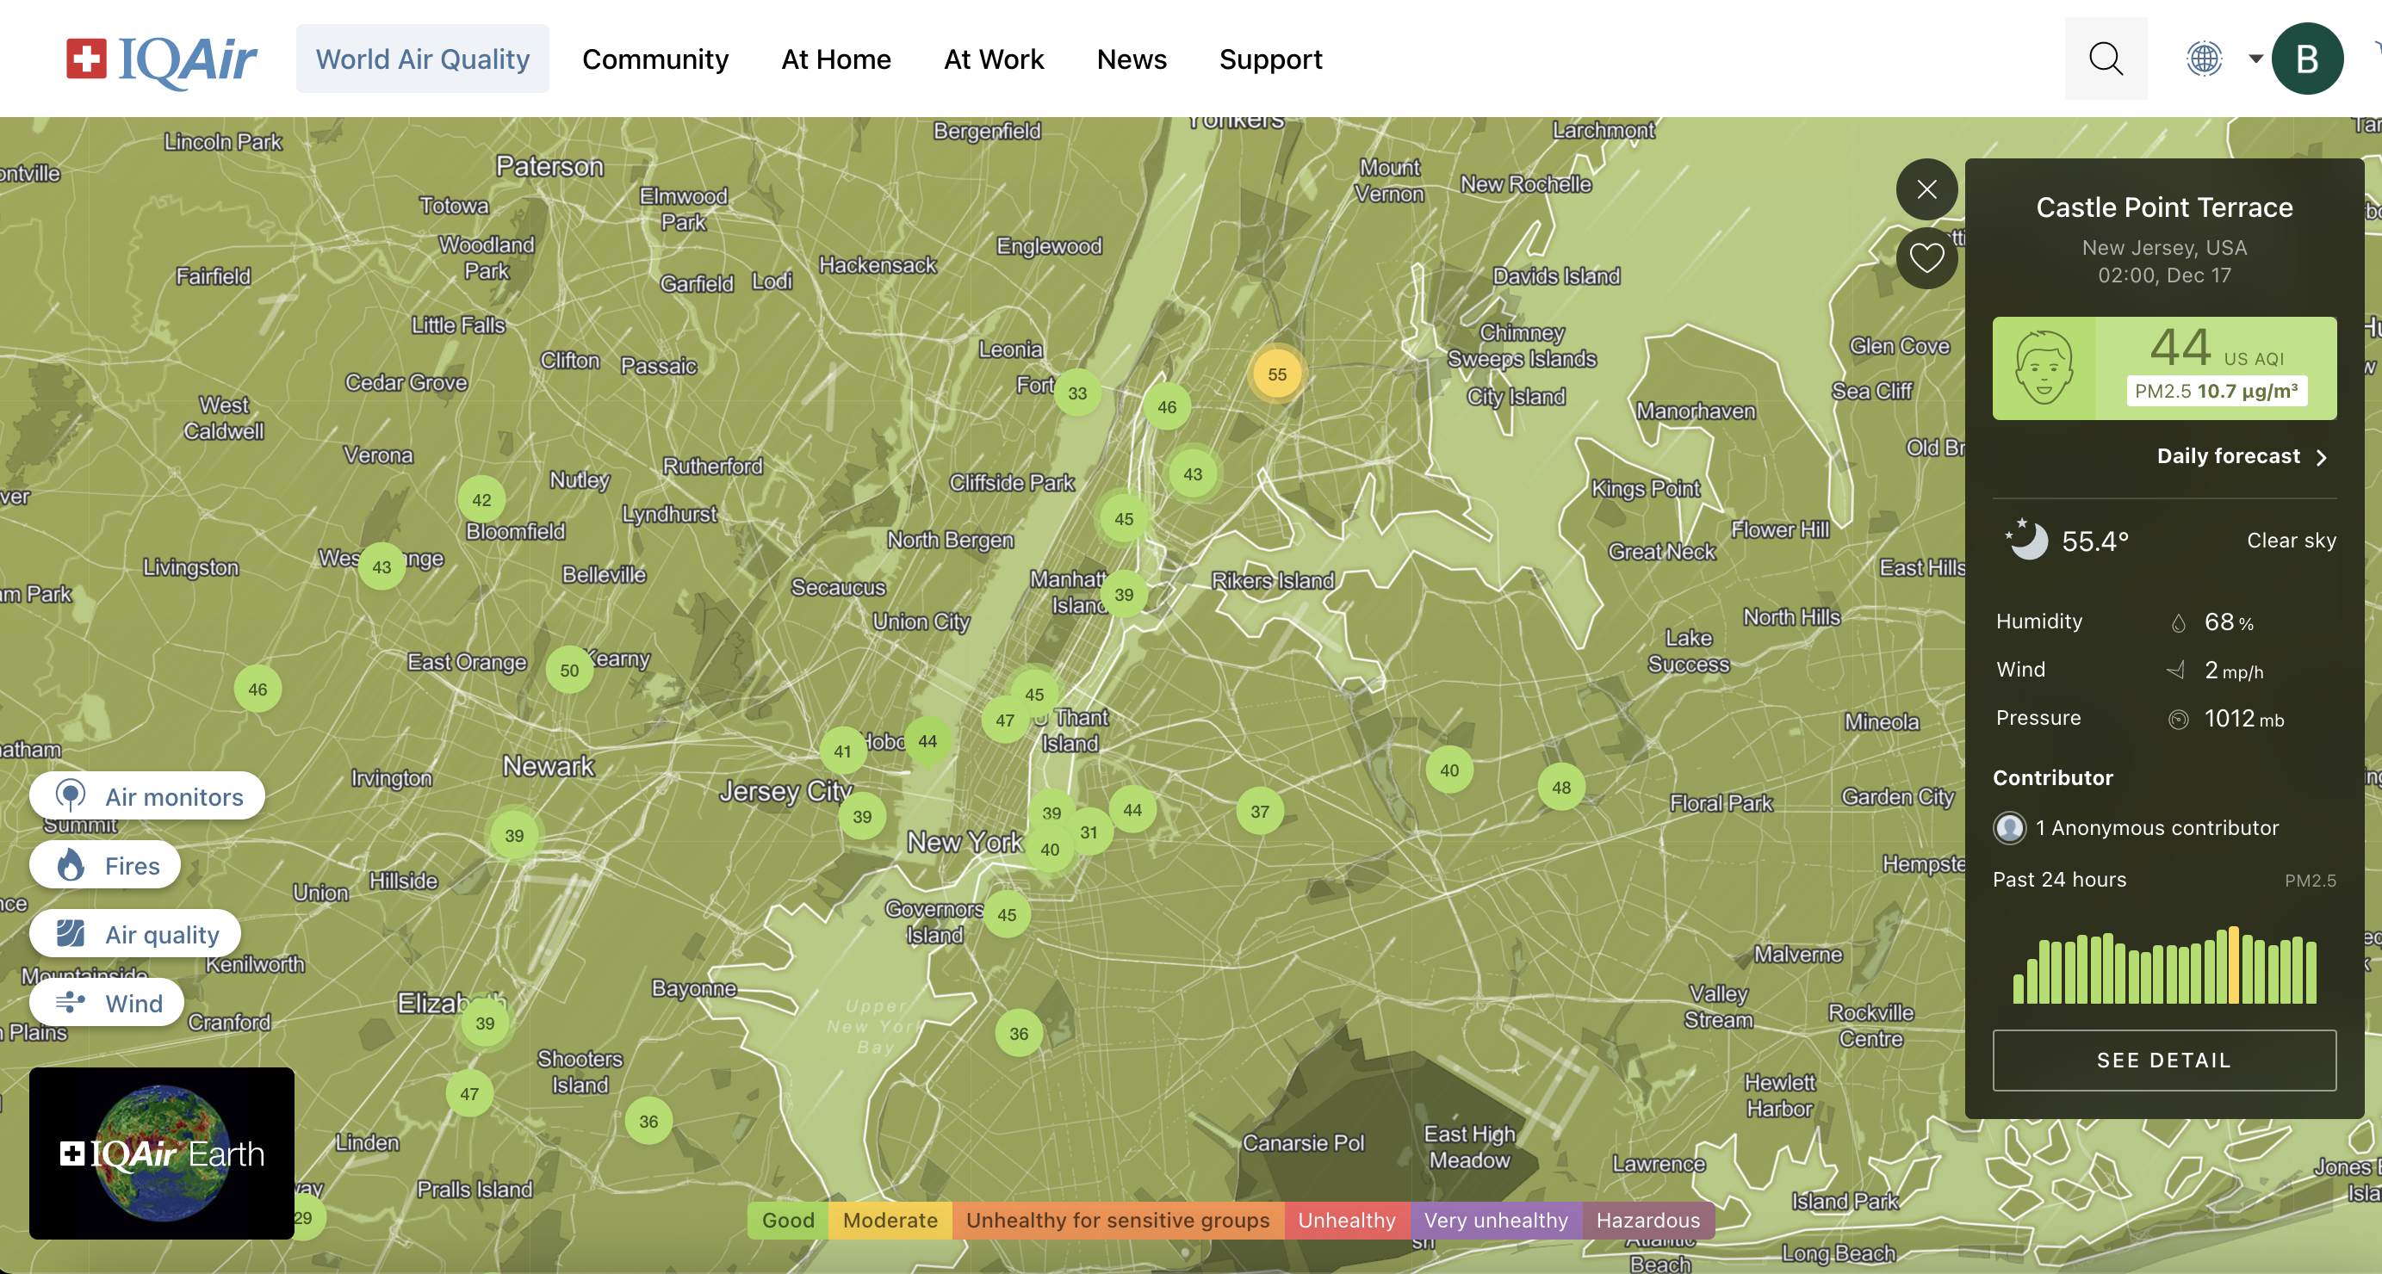Click the Hazardous legend swatch
The height and width of the screenshot is (1274, 2382).
(1647, 1220)
